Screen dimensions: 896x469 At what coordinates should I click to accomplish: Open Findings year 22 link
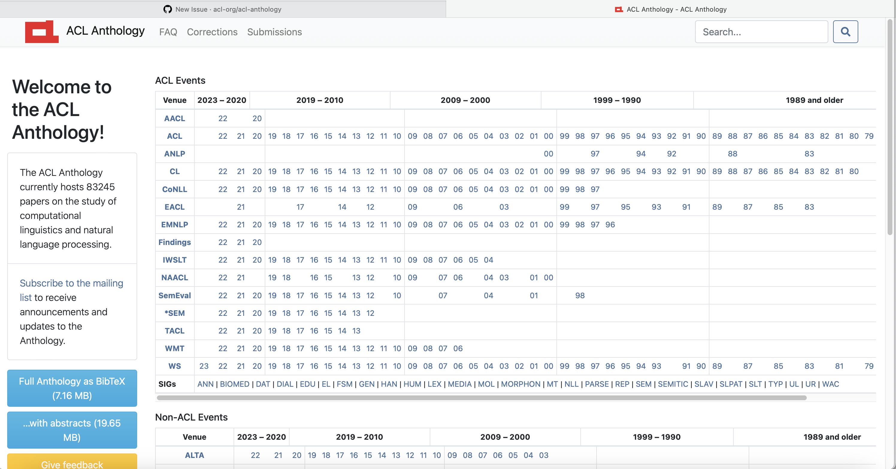coord(223,242)
